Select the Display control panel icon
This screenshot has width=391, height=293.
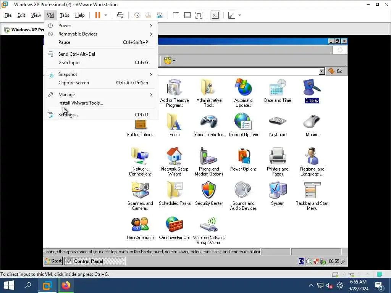312,91
